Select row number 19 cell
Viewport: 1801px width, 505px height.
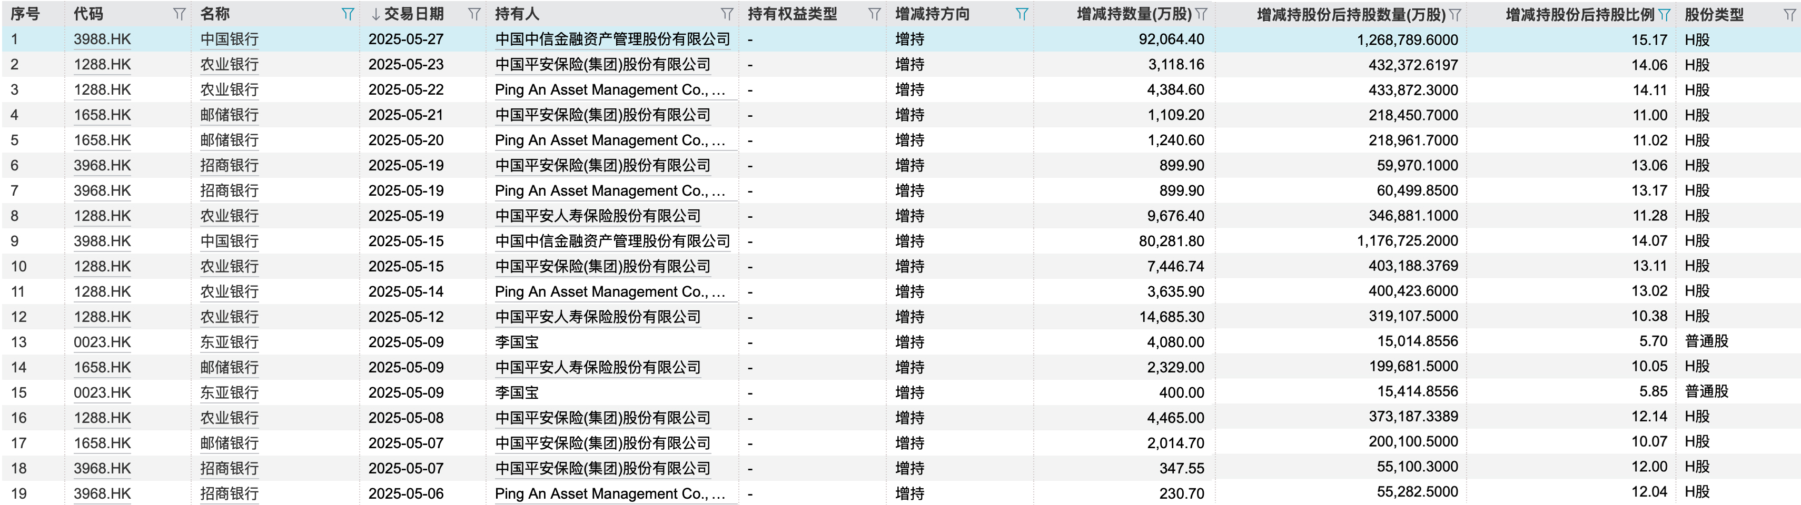coord(19,493)
